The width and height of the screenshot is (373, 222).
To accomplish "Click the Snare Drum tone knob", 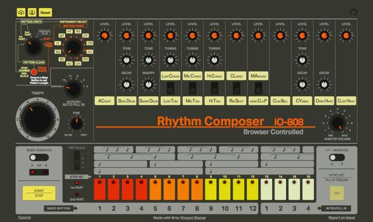I will (149, 60).
